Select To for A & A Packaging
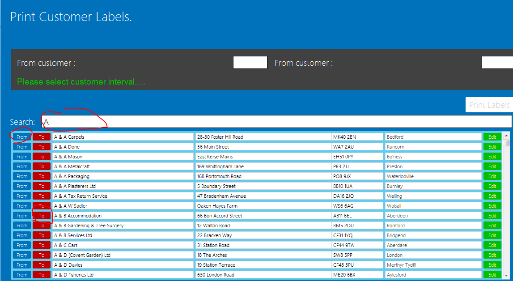The height and width of the screenshot is (281, 513). pos(42,176)
